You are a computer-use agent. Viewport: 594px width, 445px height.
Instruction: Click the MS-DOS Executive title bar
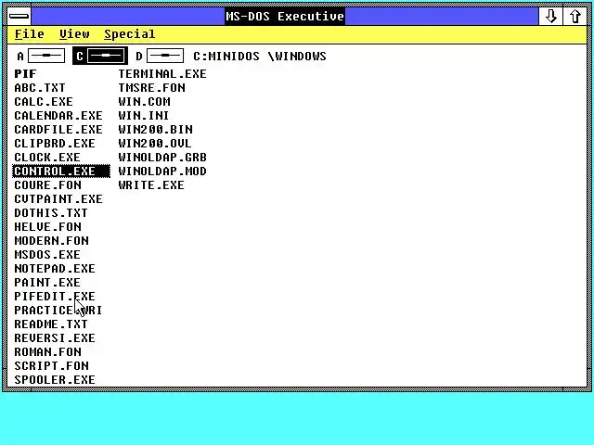pyautogui.click(x=285, y=17)
